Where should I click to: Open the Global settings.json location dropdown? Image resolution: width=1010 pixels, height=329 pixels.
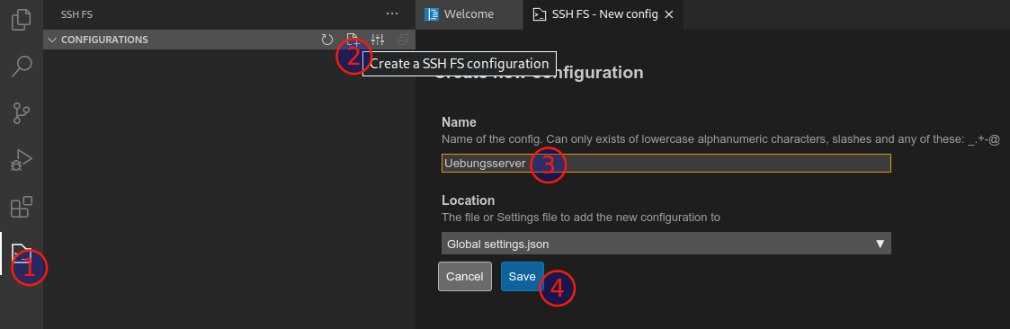point(666,244)
